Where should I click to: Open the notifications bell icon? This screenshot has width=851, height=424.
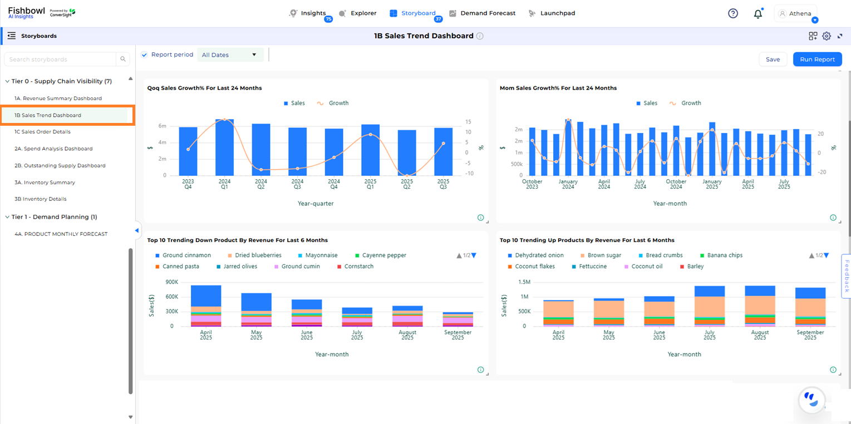tap(757, 13)
